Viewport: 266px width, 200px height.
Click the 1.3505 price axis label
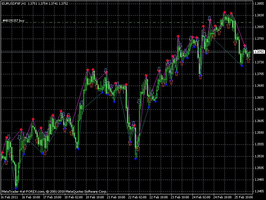259,168
